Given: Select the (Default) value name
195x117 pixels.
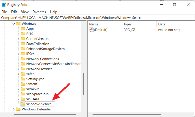Looking at the screenshot, I should (101, 30).
